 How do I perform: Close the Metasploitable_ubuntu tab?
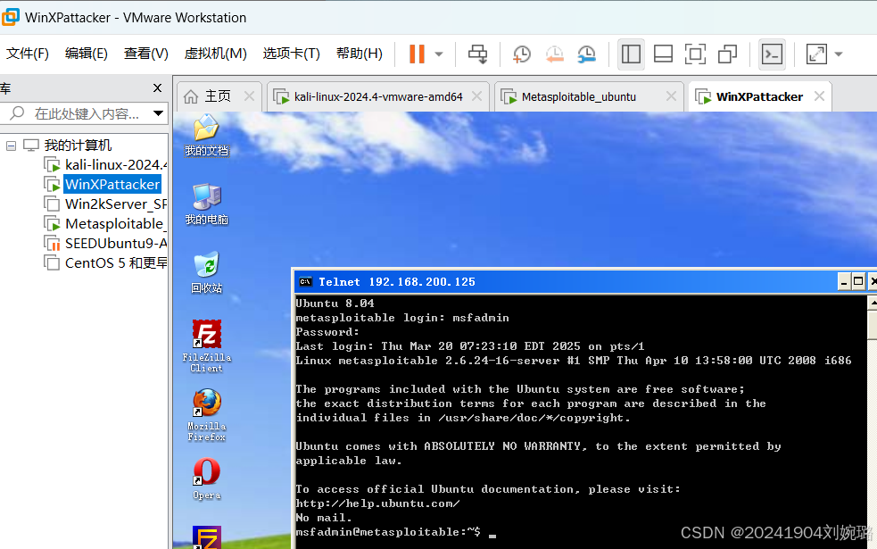[671, 96]
